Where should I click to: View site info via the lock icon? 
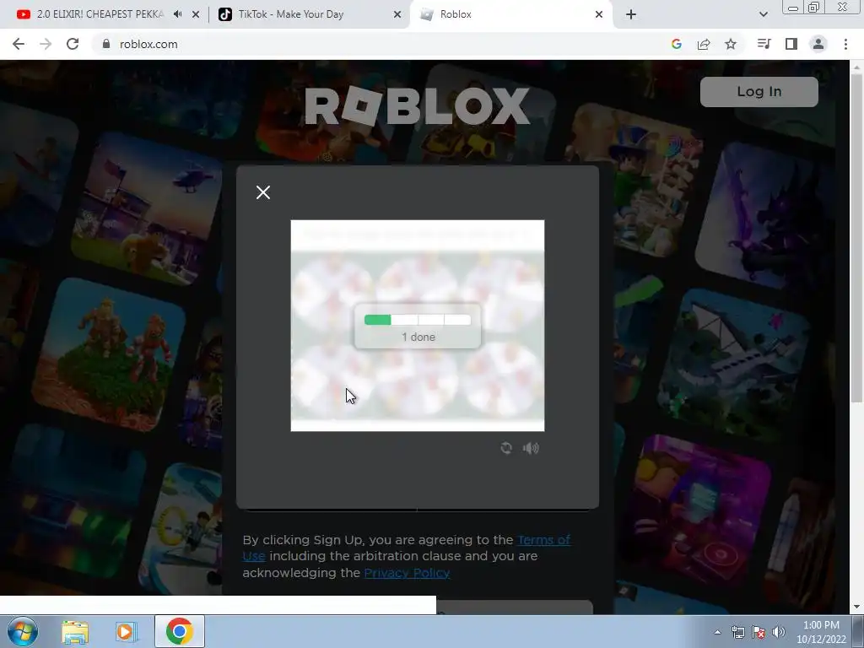tap(106, 44)
